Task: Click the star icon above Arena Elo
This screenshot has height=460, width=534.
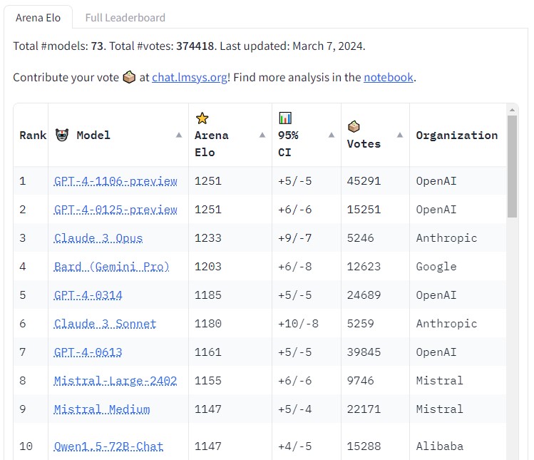Action: [x=202, y=118]
